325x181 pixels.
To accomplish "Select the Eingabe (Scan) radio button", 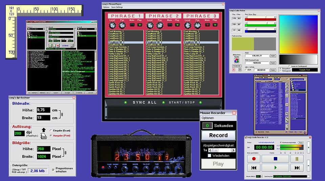I will pyautogui.click(x=51, y=130).
